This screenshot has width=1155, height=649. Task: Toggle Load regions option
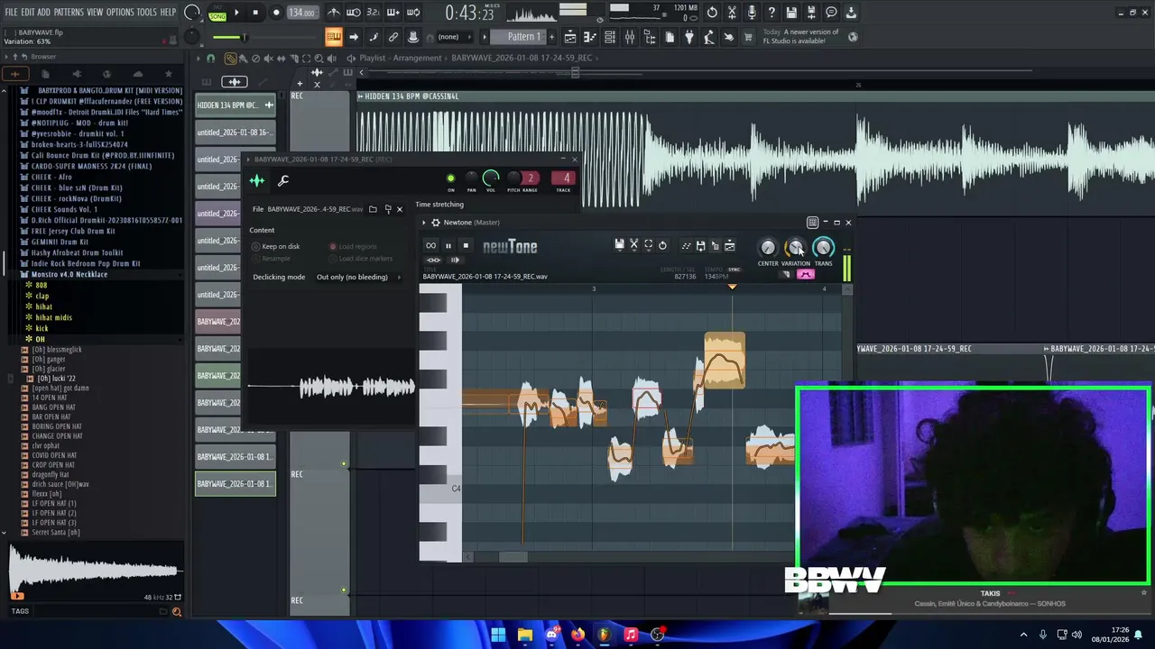333,246
